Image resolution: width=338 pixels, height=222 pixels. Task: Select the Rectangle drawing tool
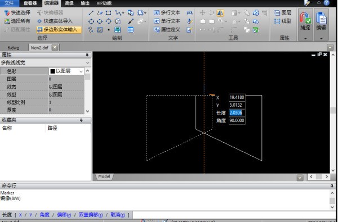tap(108, 13)
